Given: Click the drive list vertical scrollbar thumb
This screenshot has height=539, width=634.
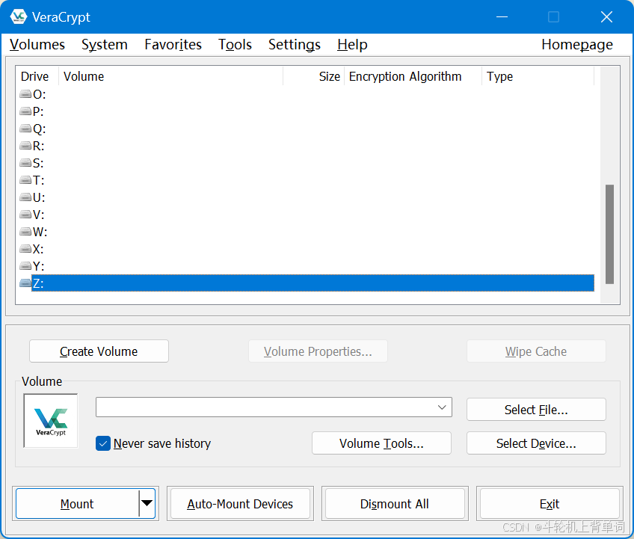Looking at the screenshot, I should pyautogui.click(x=609, y=234).
